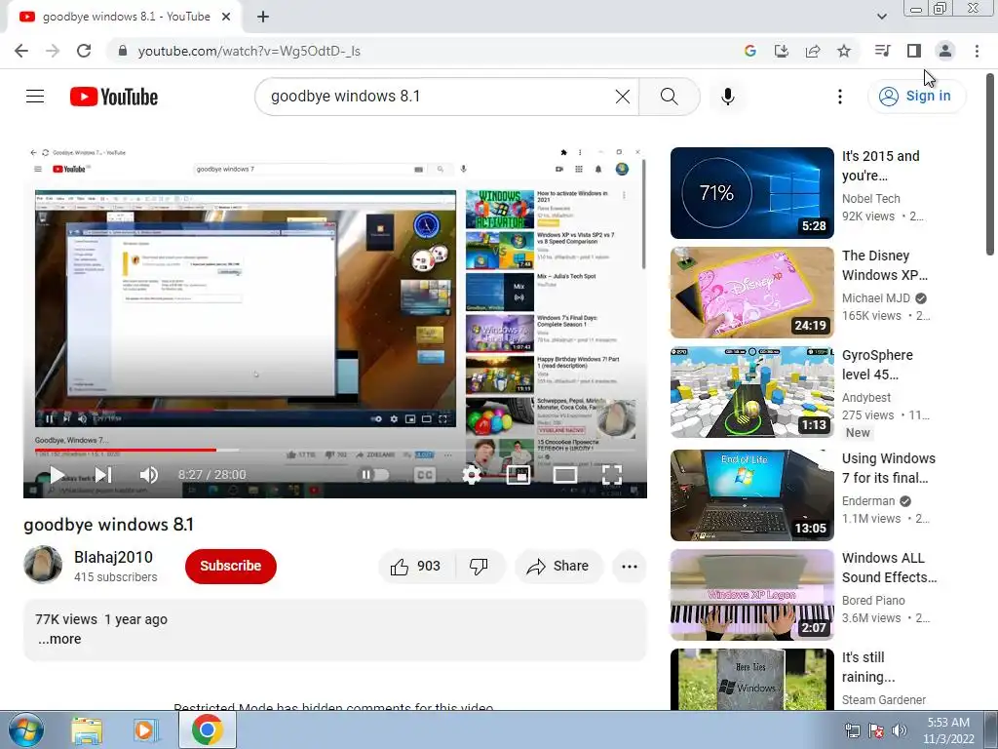Like the video with thumbs up 903
Screen dimensions: 998x749
(x=417, y=567)
